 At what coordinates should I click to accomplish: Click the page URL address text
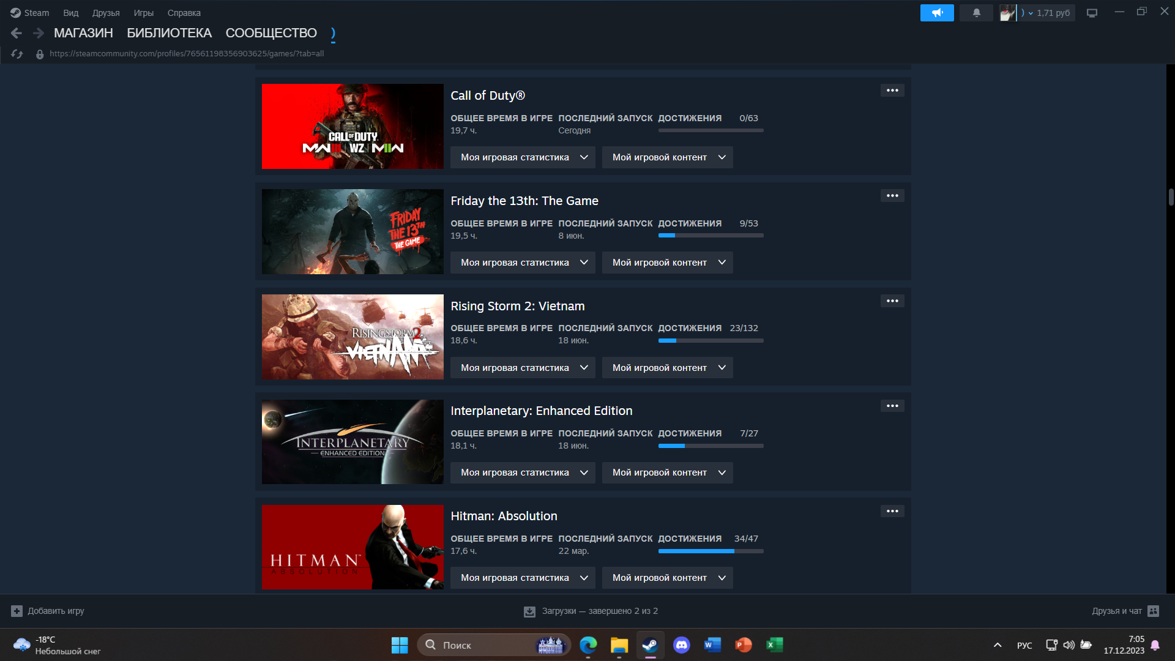tap(187, 54)
